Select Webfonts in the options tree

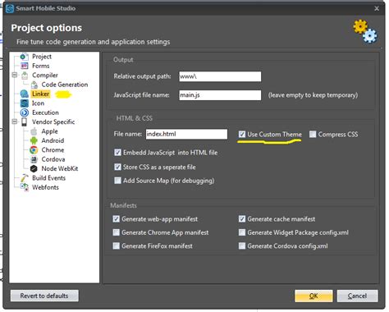[45, 187]
